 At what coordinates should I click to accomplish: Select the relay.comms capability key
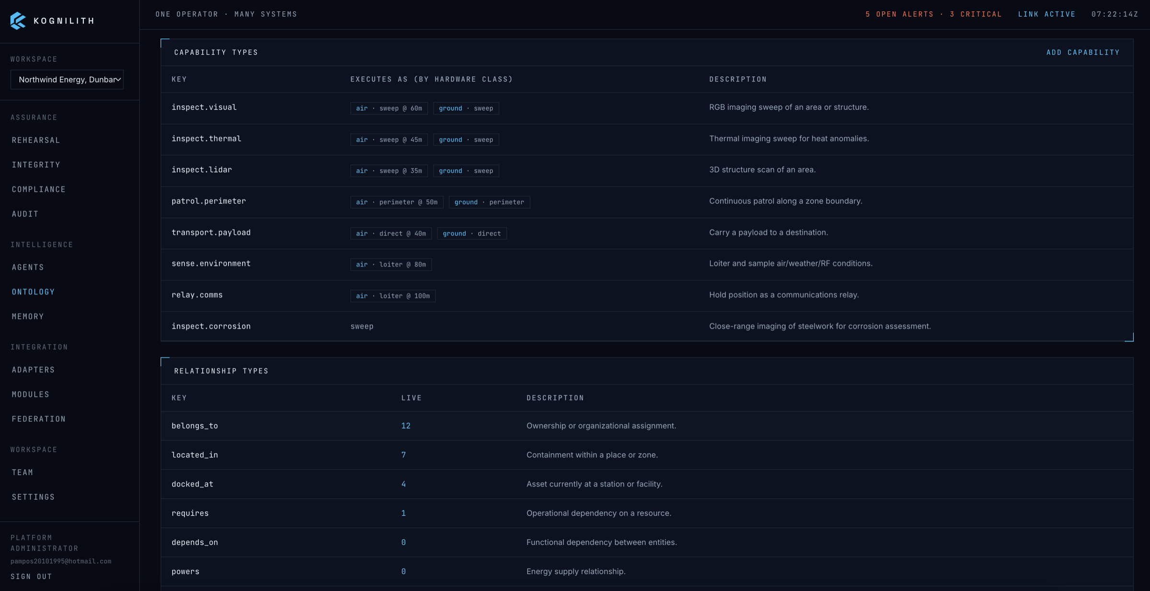coord(197,295)
